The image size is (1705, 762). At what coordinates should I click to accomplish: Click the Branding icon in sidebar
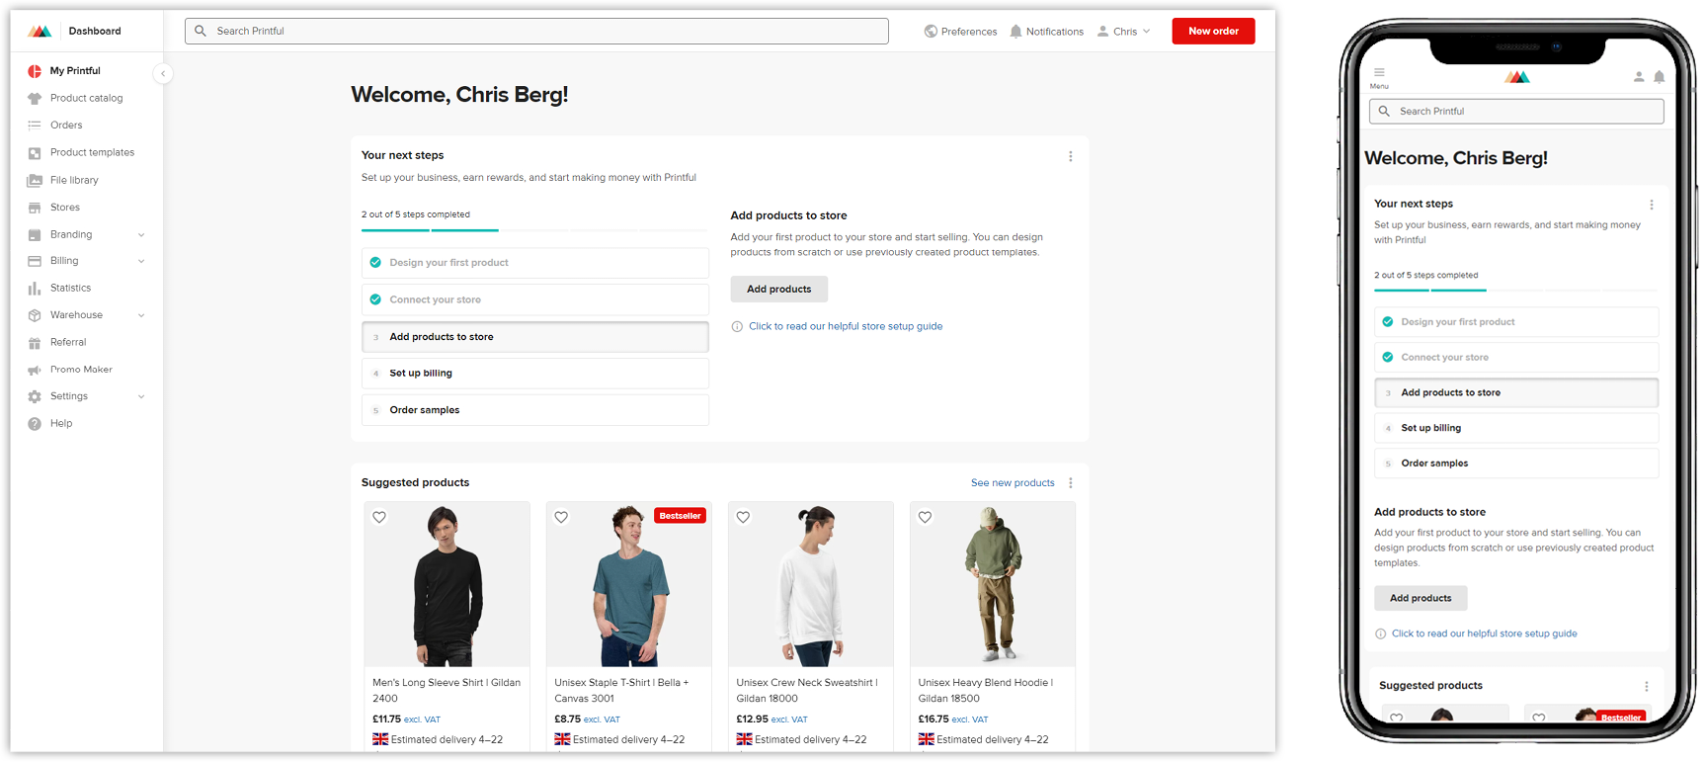35,234
